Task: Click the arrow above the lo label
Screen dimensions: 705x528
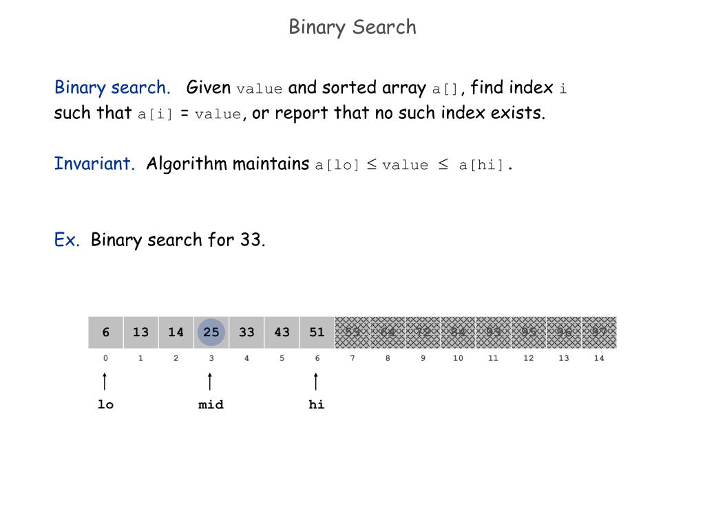Action: [105, 381]
